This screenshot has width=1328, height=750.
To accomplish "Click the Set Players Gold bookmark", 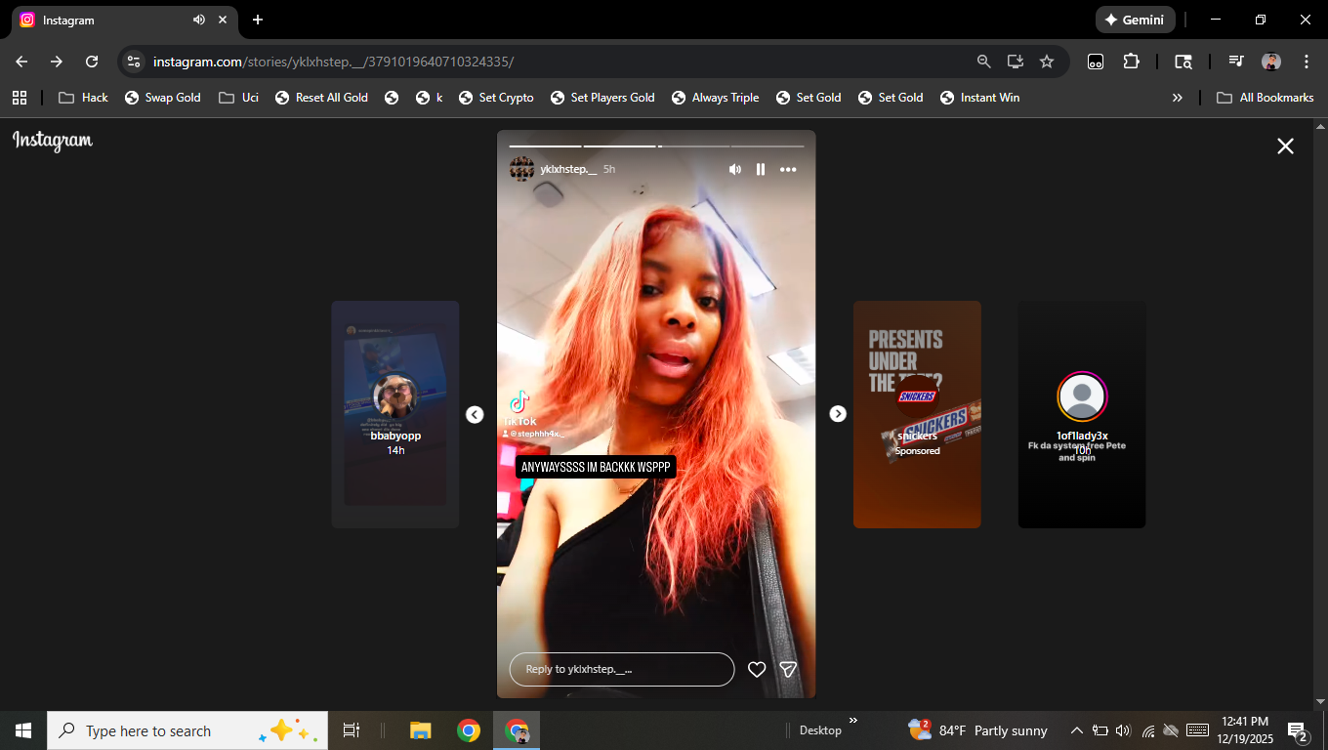I will point(602,98).
